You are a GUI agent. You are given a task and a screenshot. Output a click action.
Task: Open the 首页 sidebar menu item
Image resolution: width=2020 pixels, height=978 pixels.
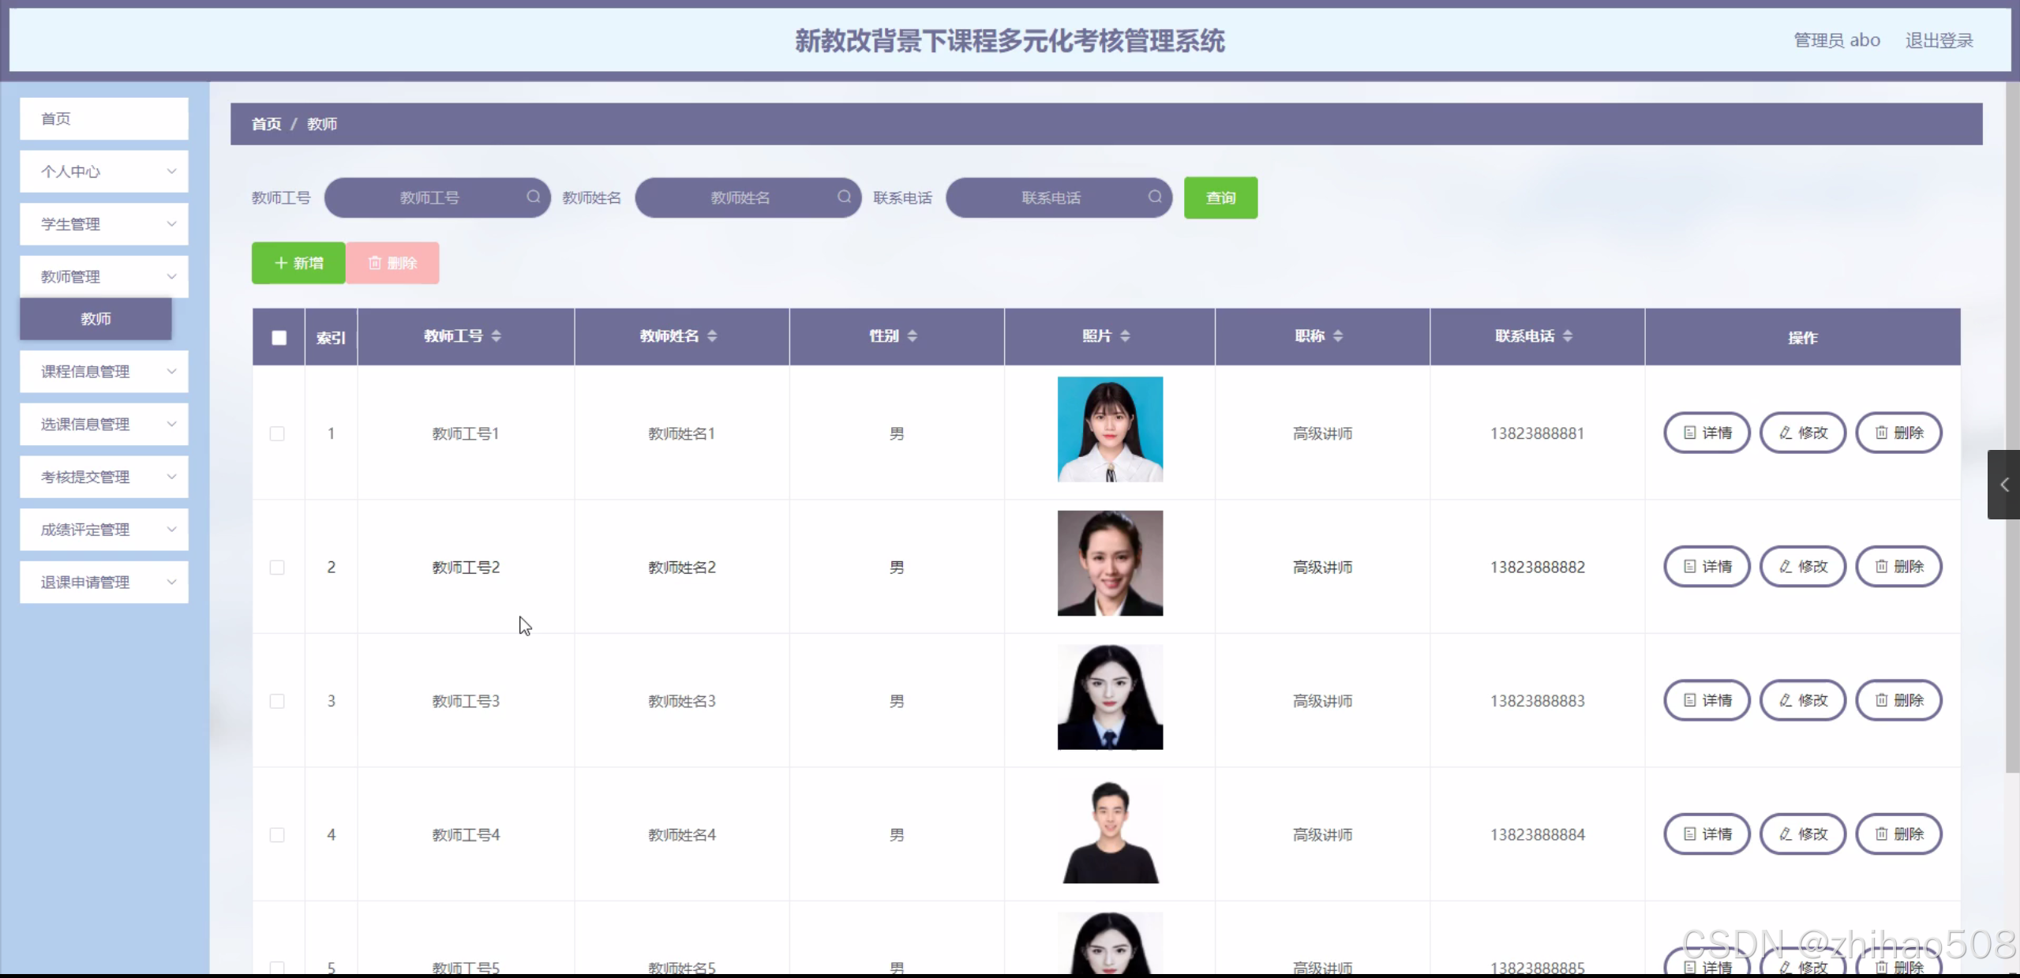[x=104, y=118]
